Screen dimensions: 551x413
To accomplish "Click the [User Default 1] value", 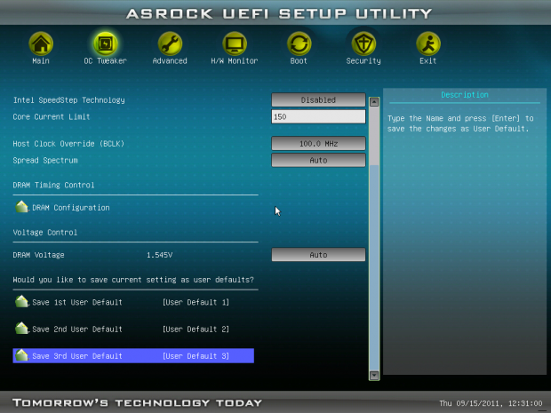I will point(196,302).
